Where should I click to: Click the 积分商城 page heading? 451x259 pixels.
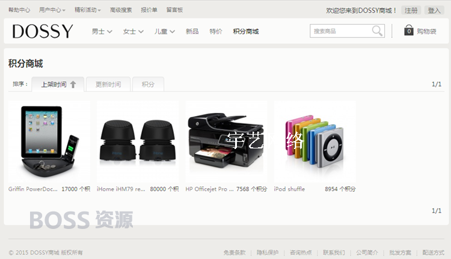pos(26,64)
